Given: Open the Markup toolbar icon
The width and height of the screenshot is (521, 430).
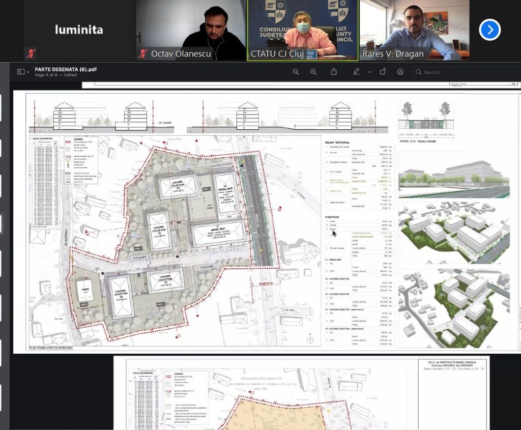Looking at the screenshot, I should [400, 72].
